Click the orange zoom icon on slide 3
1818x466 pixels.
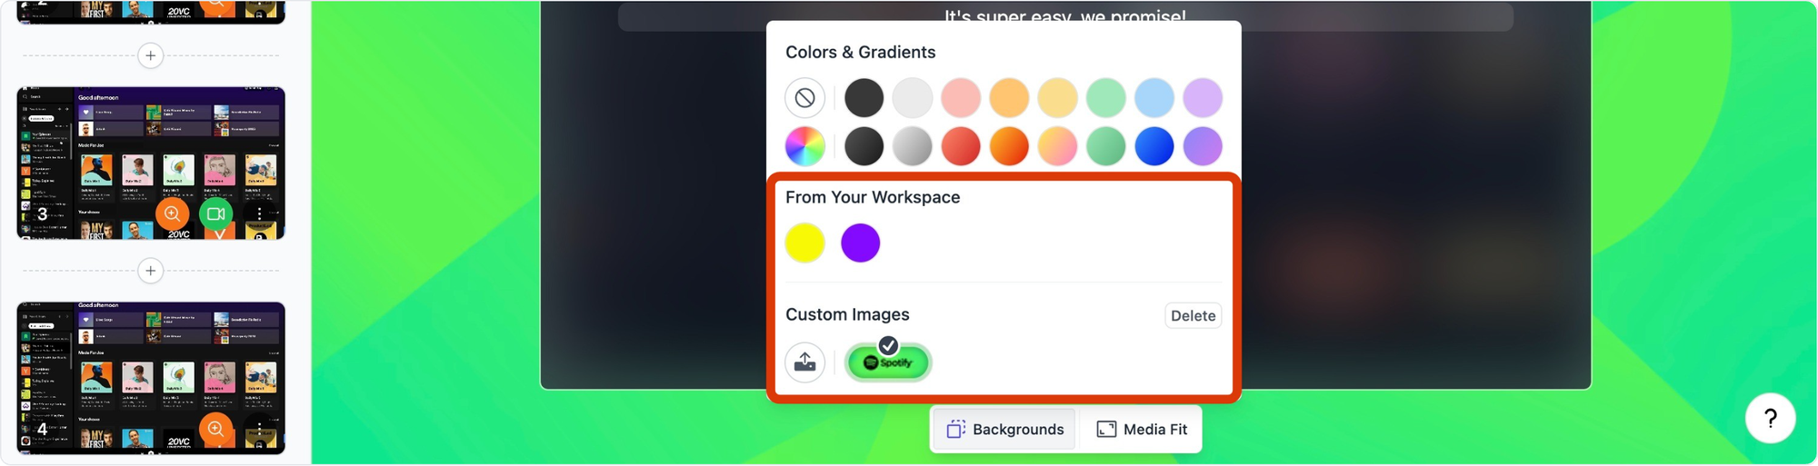point(172,214)
